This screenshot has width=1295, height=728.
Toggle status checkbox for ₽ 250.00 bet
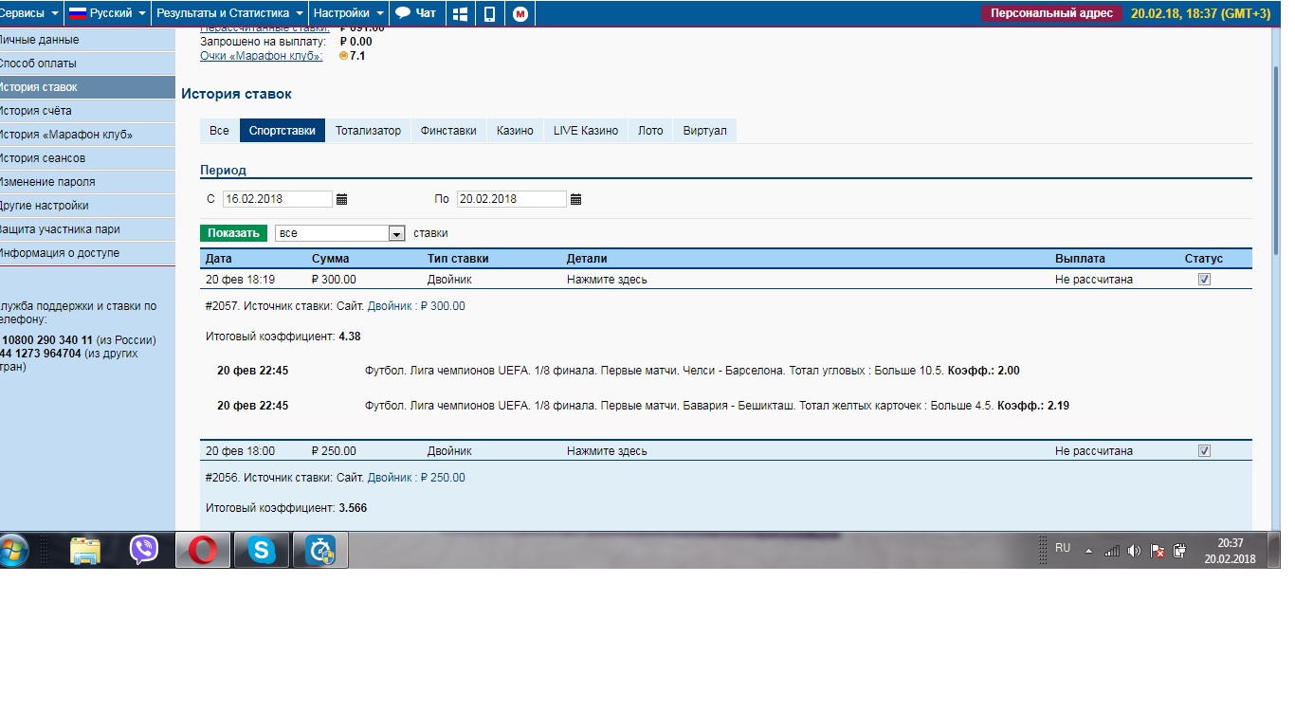click(x=1205, y=451)
